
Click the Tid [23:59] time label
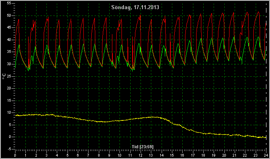click(x=143, y=147)
